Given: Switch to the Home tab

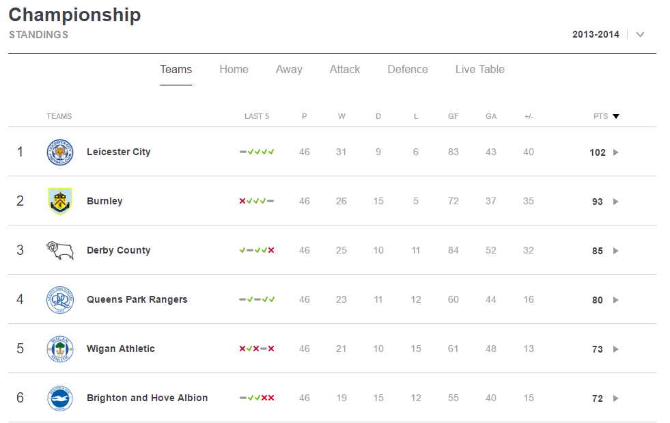Looking at the screenshot, I should [x=234, y=69].
